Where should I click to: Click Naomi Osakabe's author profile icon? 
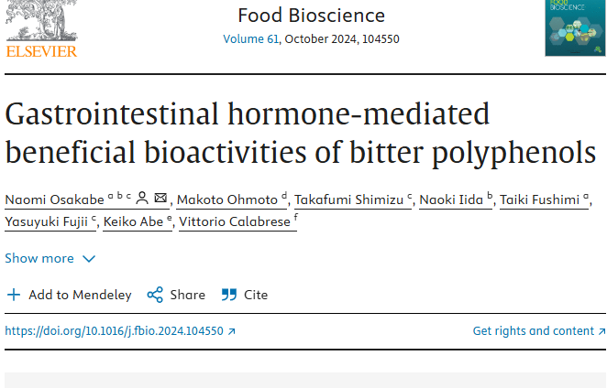coord(142,198)
